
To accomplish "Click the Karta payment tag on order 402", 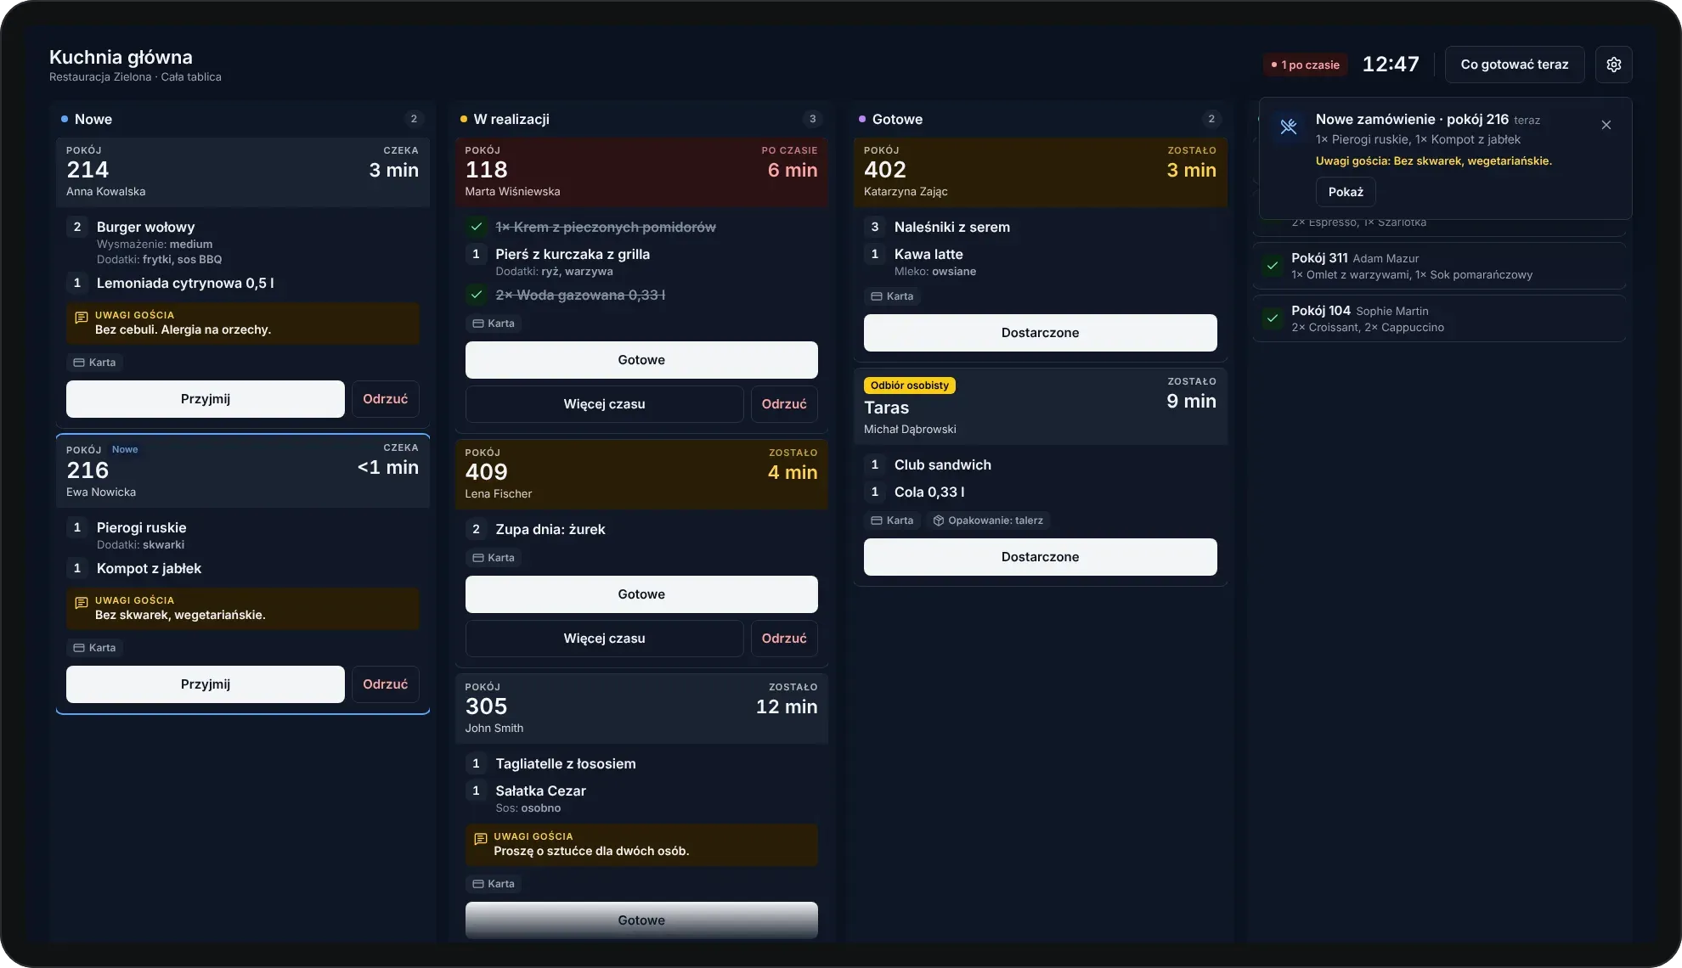I will tap(892, 296).
